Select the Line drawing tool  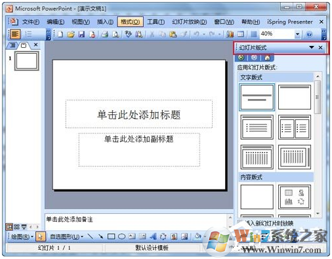(x=90, y=237)
